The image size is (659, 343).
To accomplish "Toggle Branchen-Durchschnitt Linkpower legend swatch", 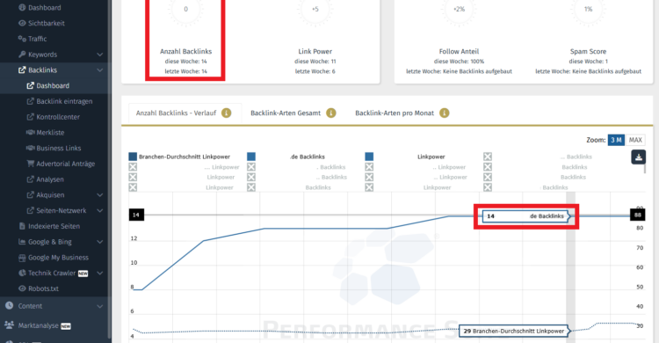I will tap(133, 157).
